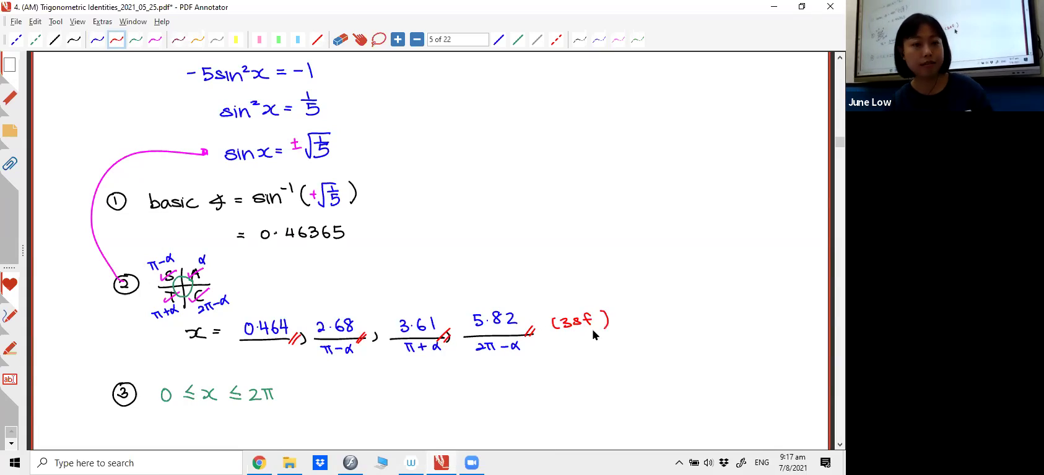This screenshot has height=475, width=1044.
Task: Open the Tool menu
Action: pyautogui.click(x=56, y=22)
